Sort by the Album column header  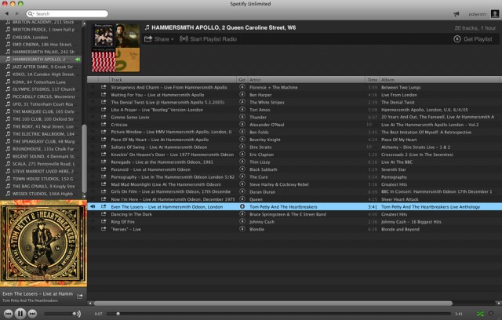coord(440,80)
